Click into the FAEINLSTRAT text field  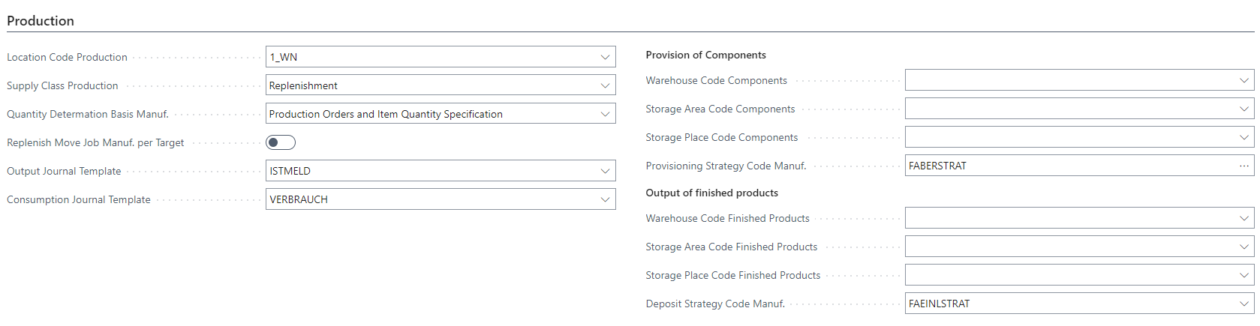(1066, 304)
